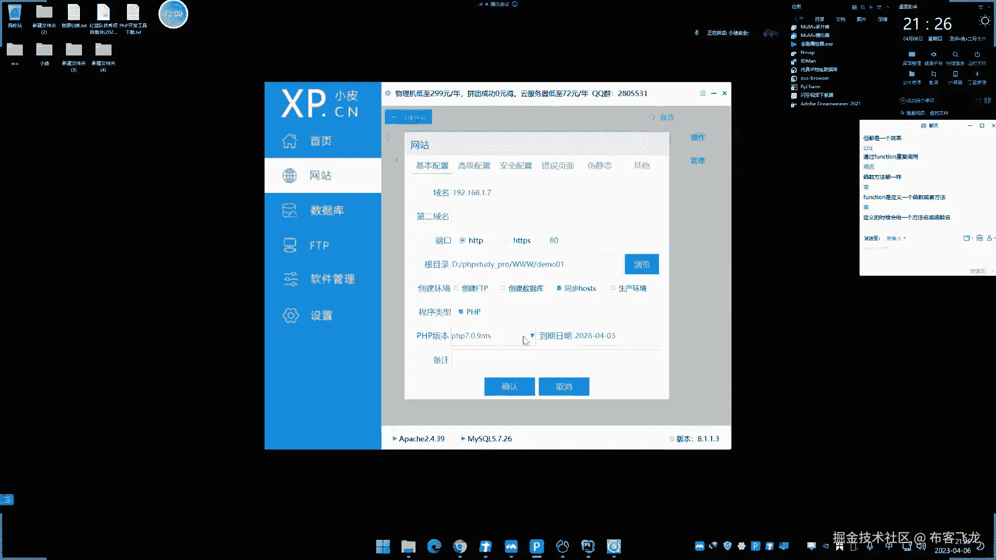The image size is (996, 560).
Task: Click the globe website icon in sidebar
Action: tap(289, 176)
